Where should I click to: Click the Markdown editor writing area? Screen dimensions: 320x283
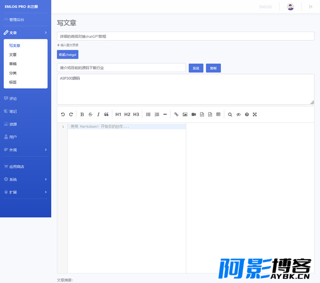click(x=126, y=198)
